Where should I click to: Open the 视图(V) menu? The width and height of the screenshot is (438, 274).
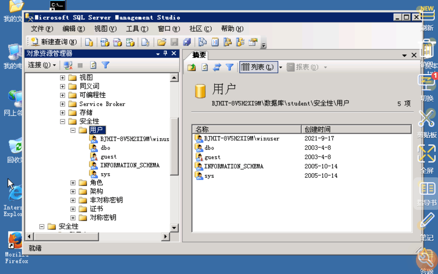[x=105, y=29]
